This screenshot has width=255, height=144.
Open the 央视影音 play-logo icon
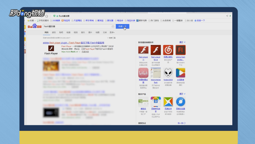[181, 73]
